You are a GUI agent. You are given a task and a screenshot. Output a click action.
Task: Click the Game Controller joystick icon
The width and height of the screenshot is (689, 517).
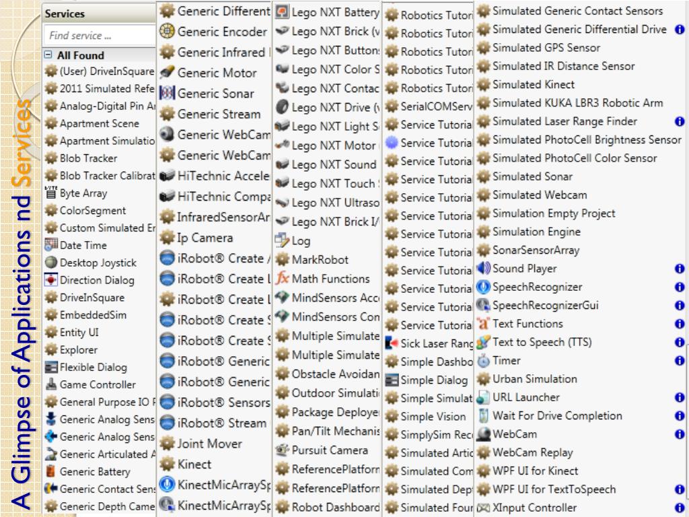click(x=51, y=384)
